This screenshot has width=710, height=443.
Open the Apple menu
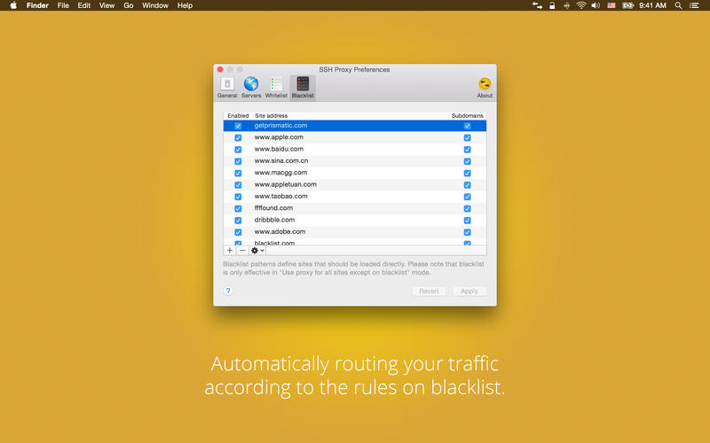coord(12,5)
